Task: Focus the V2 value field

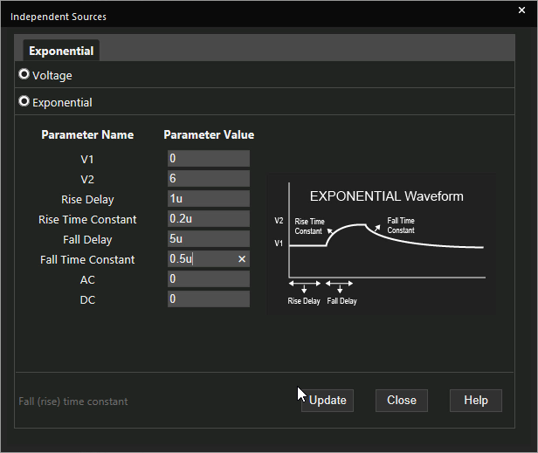Action: [x=209, y=178]
